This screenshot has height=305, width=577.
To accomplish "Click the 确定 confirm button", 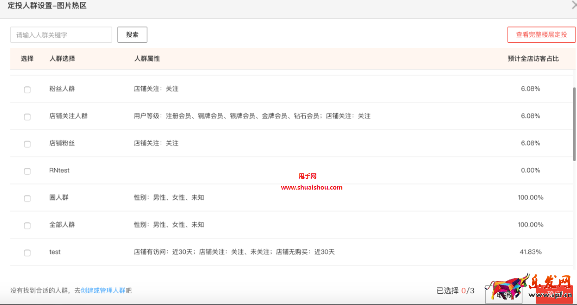I will tap(555, 295).
